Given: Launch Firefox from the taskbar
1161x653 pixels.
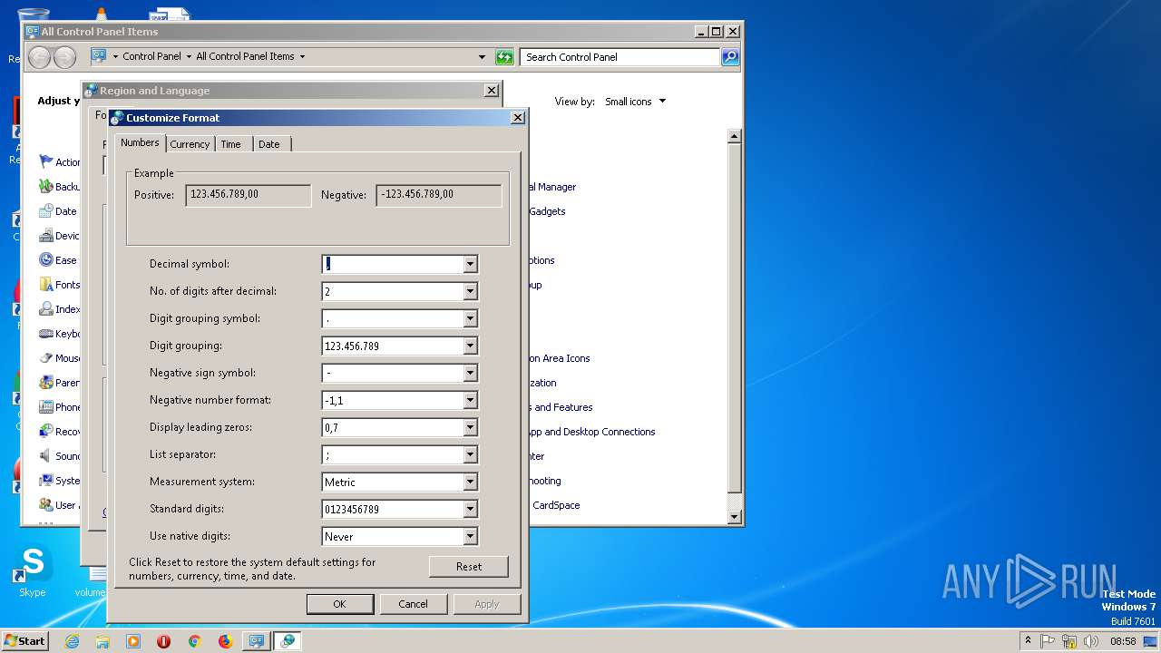Looking at the screenshot, I should pyautogui.click(x=225, y=641).
